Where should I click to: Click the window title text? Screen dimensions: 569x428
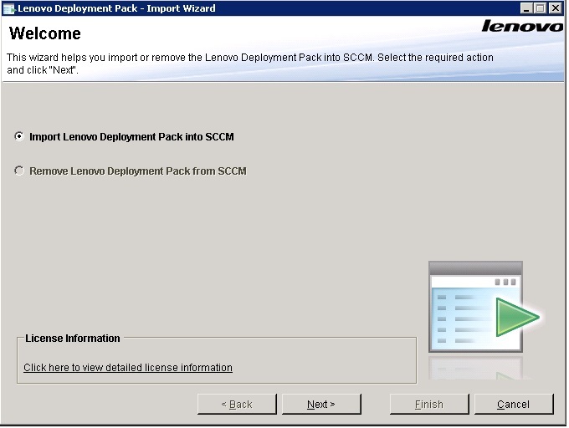(116, 8)
